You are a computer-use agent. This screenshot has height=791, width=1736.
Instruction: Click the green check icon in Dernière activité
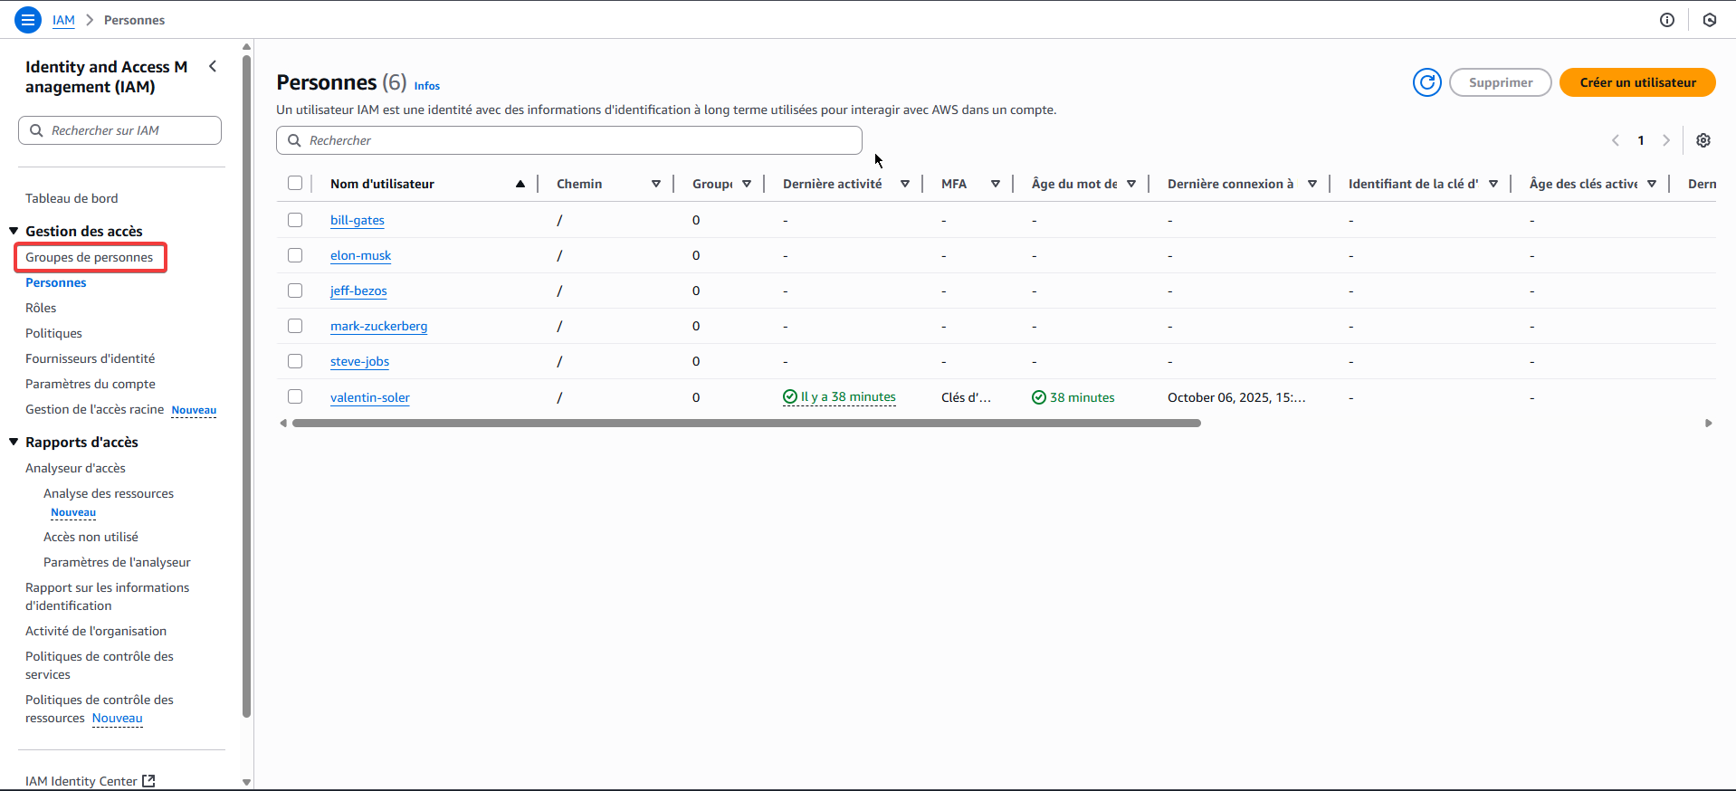point(790,396)
